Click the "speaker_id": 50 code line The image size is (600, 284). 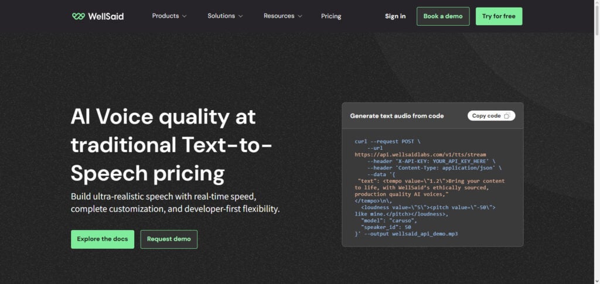click(386, 227)
